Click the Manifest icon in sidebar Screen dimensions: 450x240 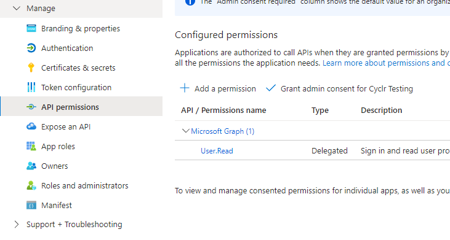(x=31, y=205)
